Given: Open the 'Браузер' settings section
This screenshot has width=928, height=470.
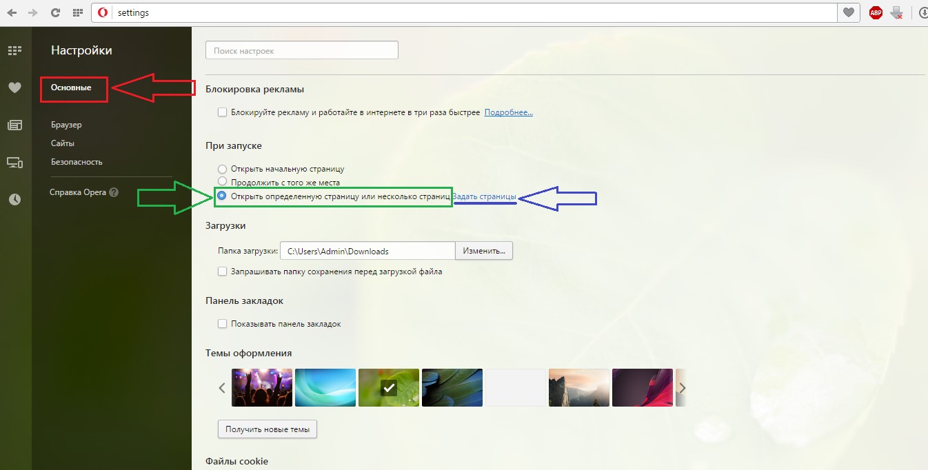Looking at the screenshot, I should click(x=66, y=125).
